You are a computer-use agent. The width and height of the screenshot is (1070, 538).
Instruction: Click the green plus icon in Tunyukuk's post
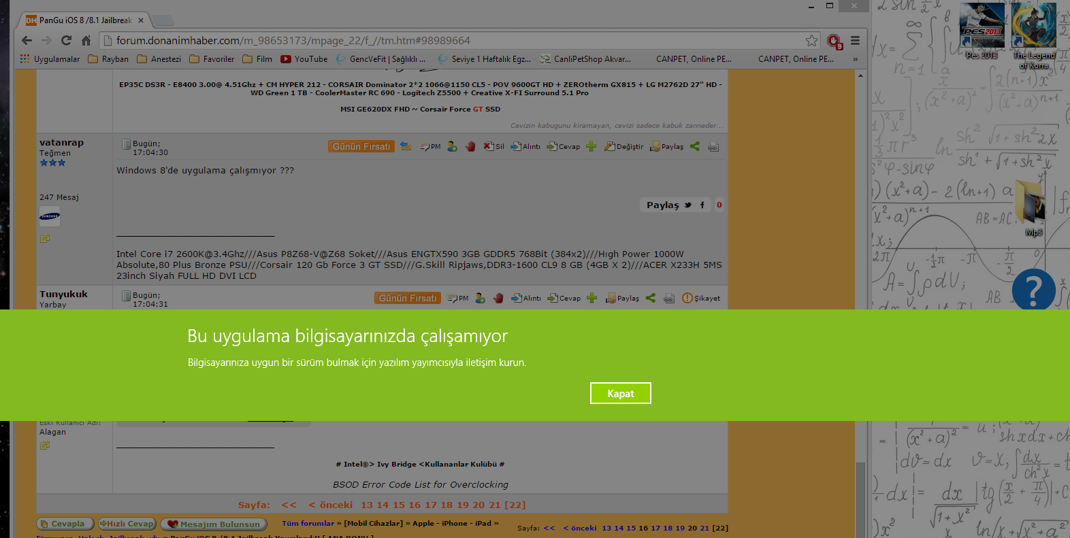[x=591, y=298]
